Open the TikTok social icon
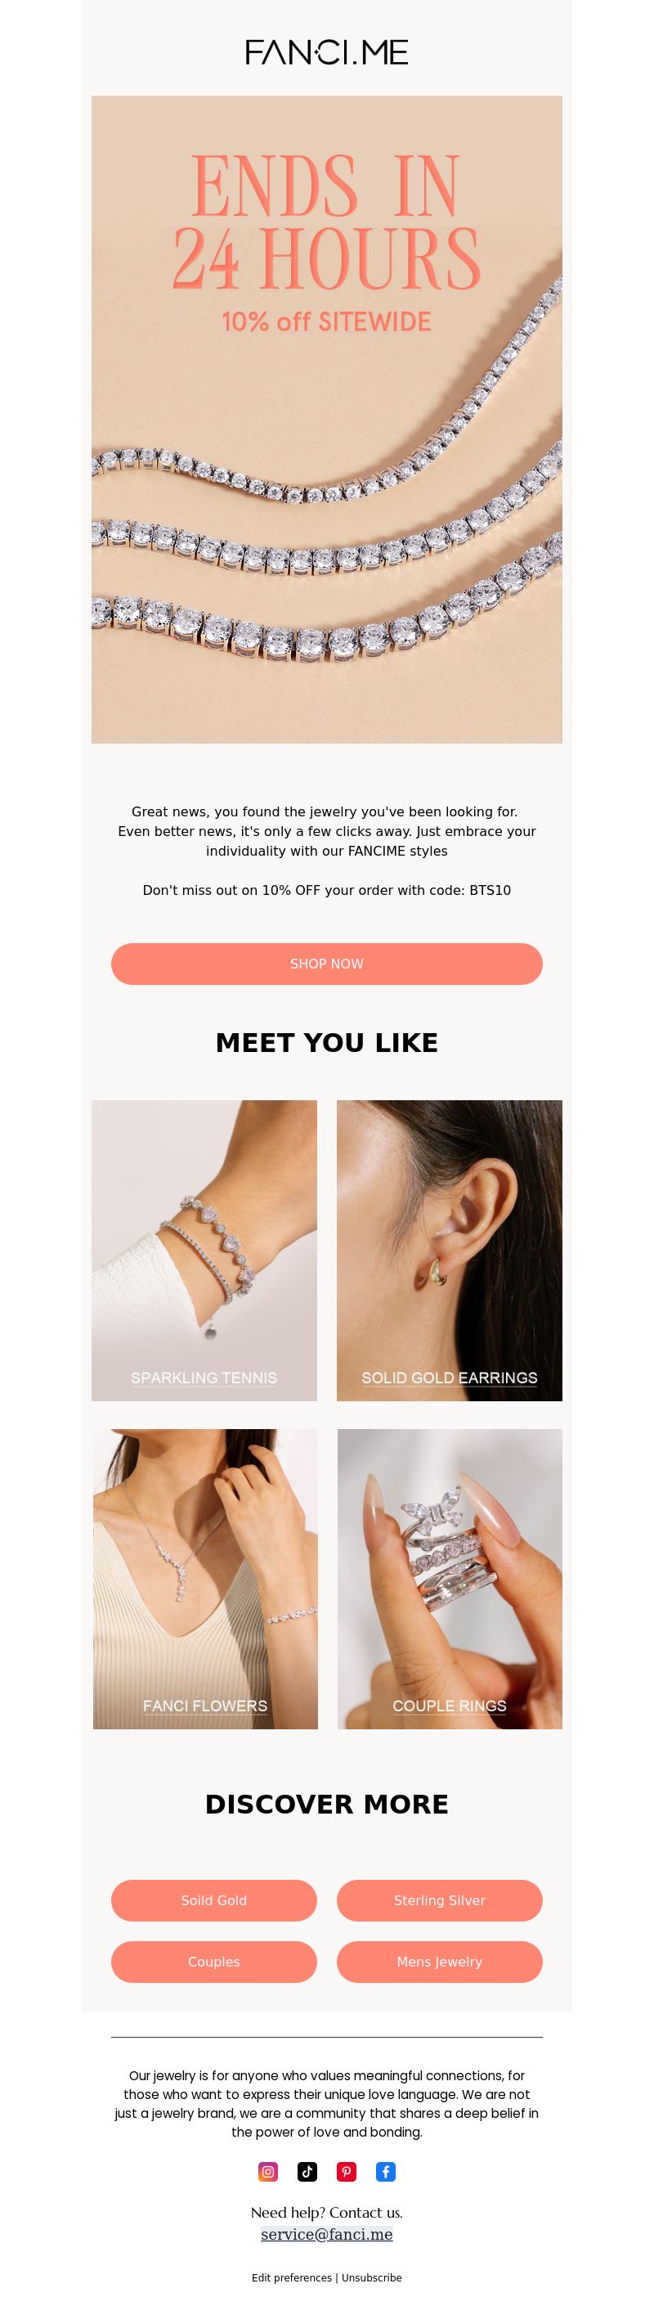 (307, 2171)
